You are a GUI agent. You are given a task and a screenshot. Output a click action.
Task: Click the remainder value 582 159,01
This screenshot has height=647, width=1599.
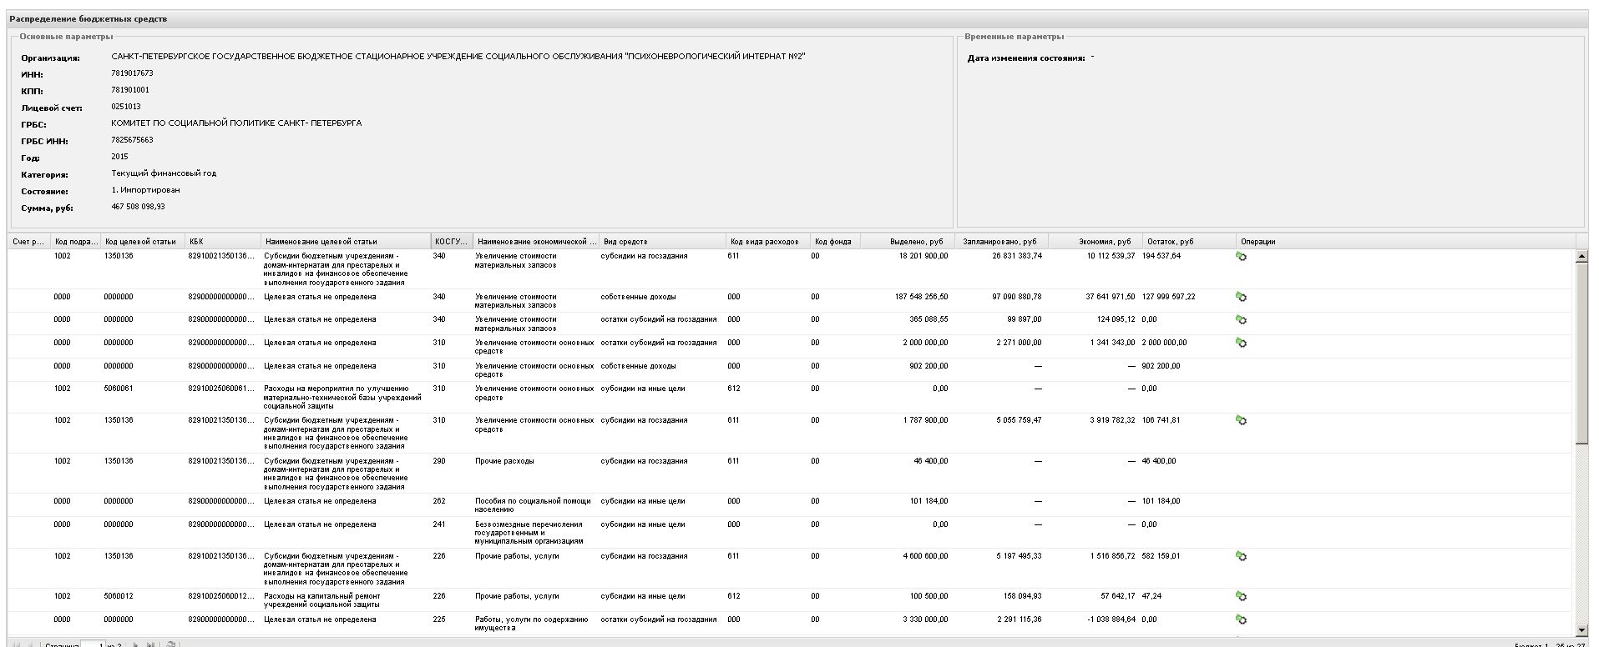pyautogui.click(x=1161, y=556)
